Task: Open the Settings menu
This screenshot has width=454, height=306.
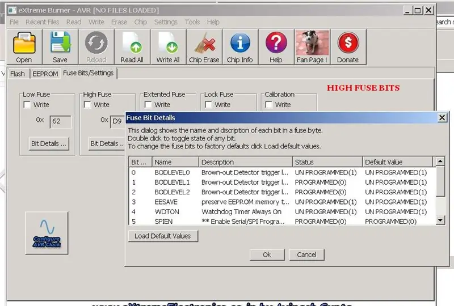Action: coord(166,22)
